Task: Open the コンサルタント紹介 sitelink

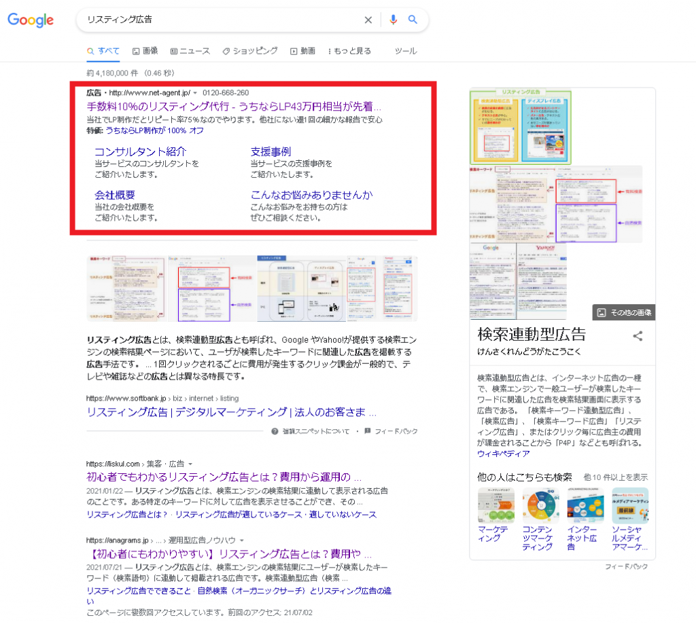Action: [140, 151]
